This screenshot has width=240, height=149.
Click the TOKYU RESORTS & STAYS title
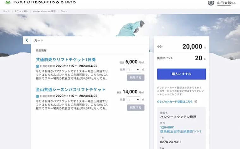pyautogui.click(x=44, y=2)
